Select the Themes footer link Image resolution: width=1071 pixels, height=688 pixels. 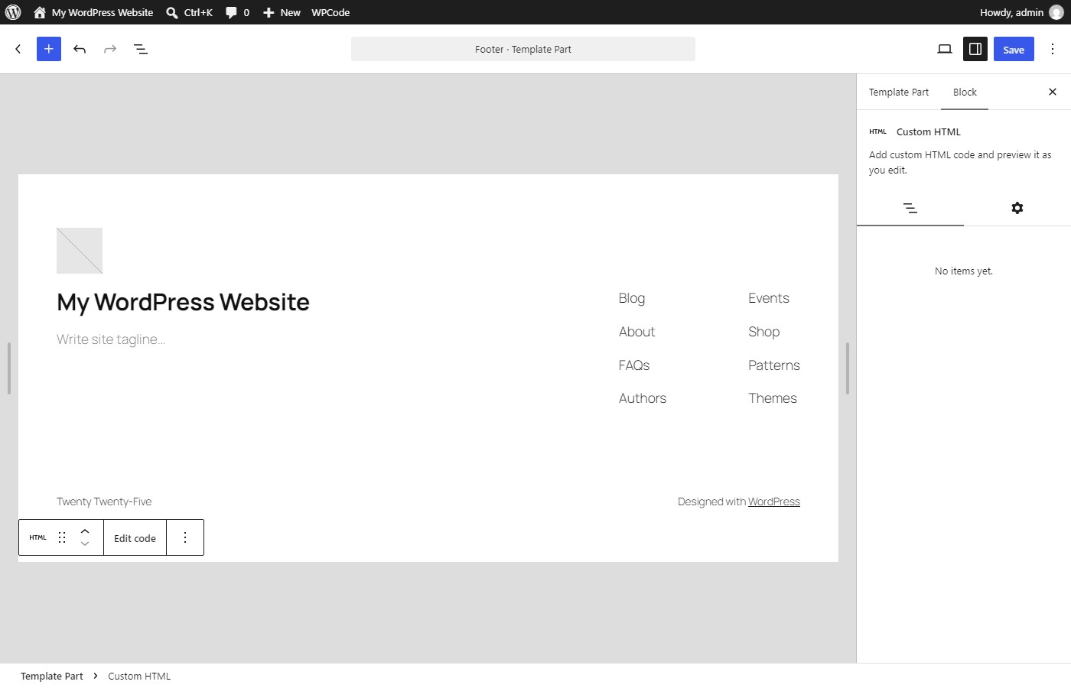[773, 398]
